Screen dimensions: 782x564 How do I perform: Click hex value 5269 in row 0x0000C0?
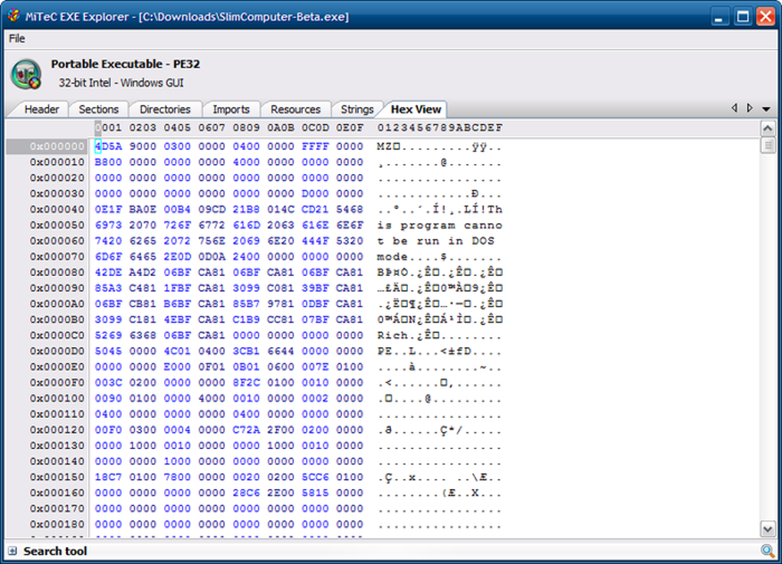(x=108, y=335)
